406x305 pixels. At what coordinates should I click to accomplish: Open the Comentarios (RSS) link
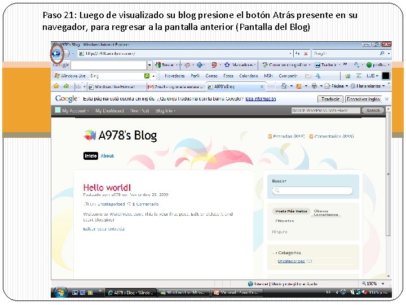(x=334, y=136)
